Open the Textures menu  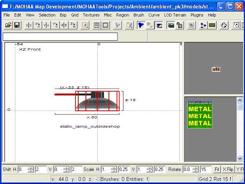coord(91,15)
